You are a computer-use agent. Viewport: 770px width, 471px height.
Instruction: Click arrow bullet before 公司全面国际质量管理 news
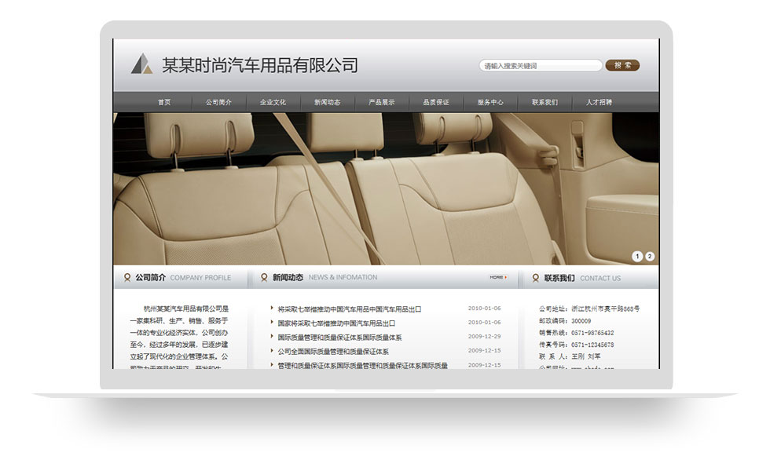click(x=272, y=351)
